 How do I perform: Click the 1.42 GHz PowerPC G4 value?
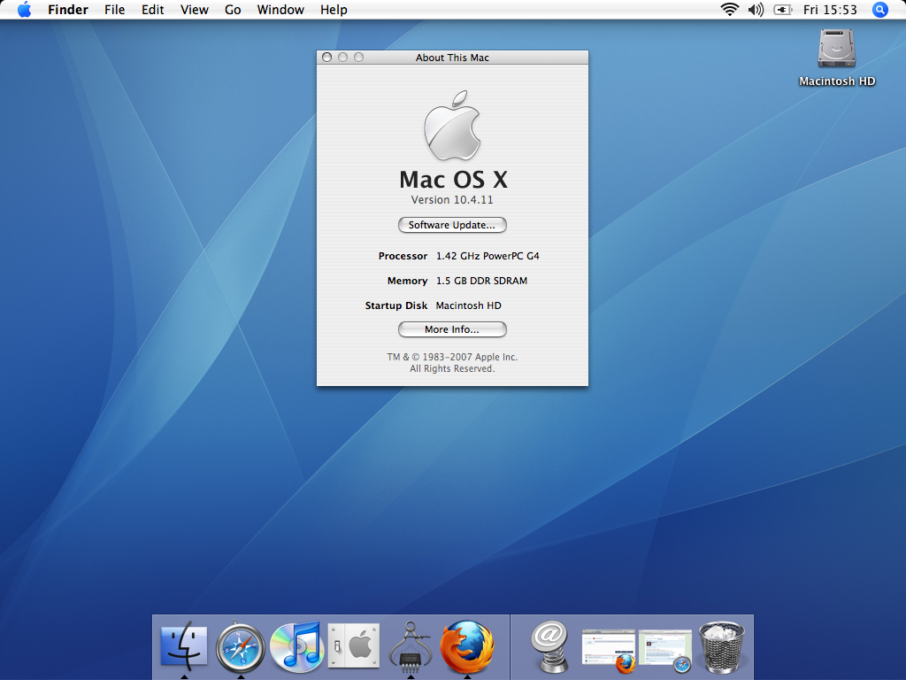488,256
